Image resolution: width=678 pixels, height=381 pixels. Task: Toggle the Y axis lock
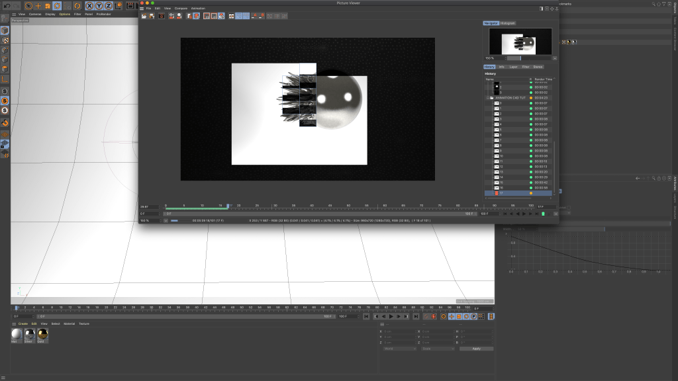pyautogui.click(x=98, y=5)
